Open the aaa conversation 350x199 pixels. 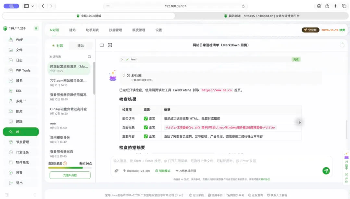69,125
